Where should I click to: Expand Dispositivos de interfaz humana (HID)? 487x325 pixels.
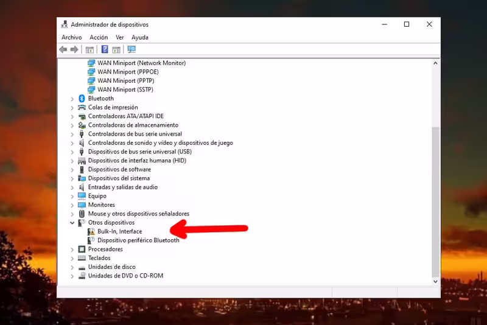[72, 161]
